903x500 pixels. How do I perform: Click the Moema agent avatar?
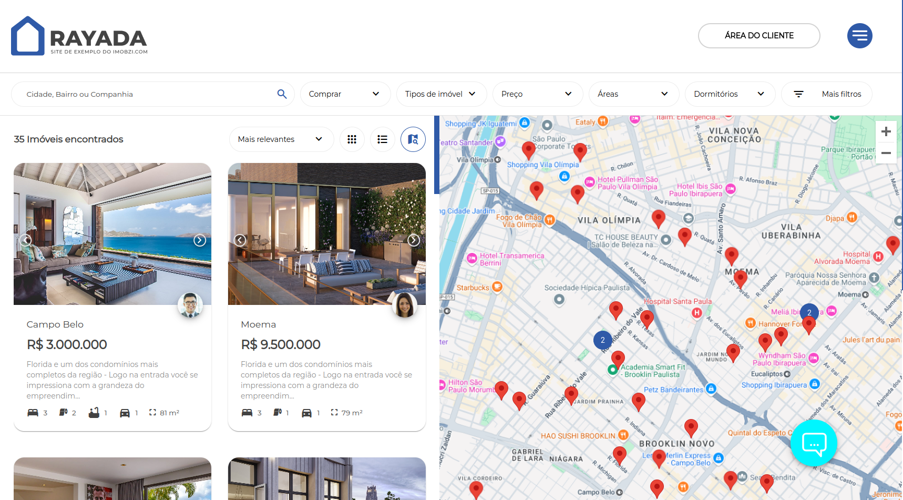tap(405, 305)
